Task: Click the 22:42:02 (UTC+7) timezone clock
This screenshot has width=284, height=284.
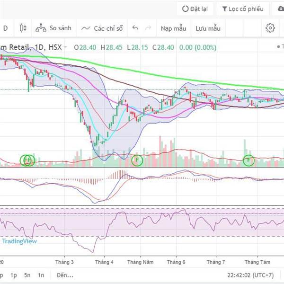Action: (250, 275)
